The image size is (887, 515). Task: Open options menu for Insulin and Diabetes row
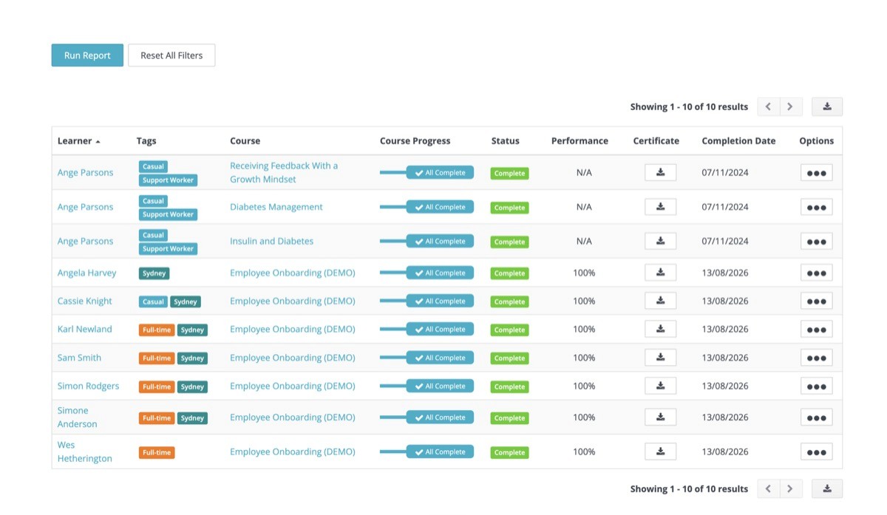click(x=816, y=242)
